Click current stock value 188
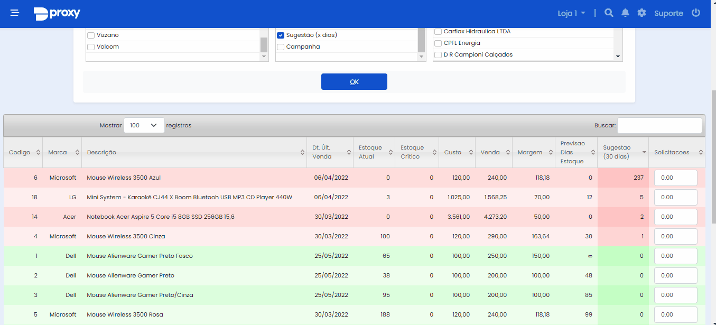This screenshot has height=325, width=716. coord(385,314)
